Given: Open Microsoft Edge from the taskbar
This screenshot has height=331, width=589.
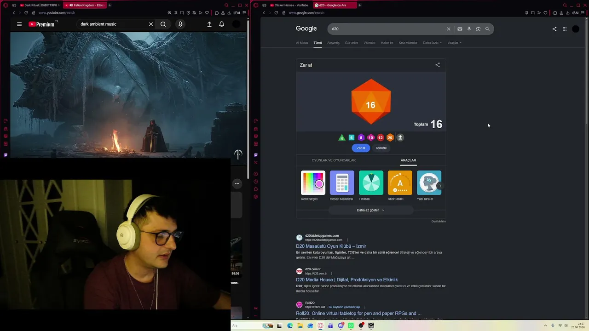Looking at the screenshot, I should pos(290,325).
